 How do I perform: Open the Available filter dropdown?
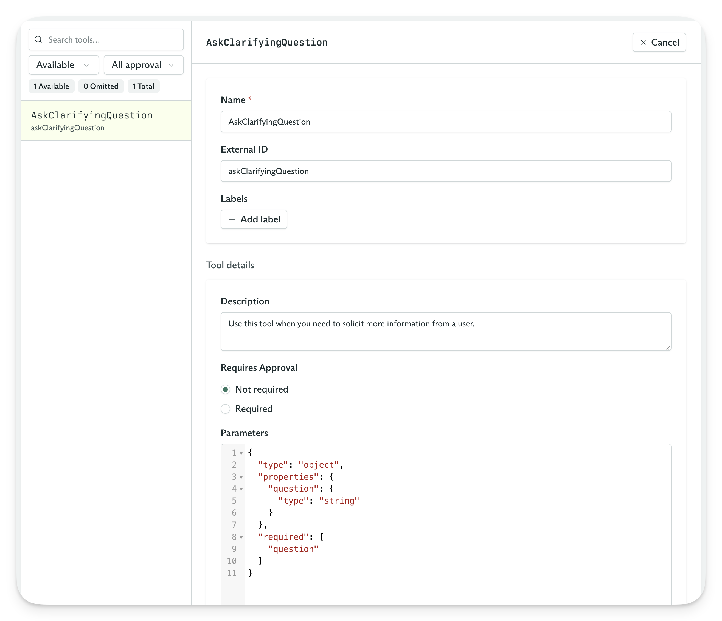[64, 65]
